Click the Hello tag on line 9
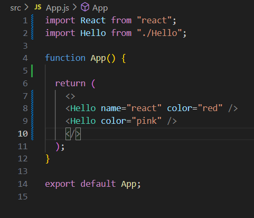 point(83,121)
